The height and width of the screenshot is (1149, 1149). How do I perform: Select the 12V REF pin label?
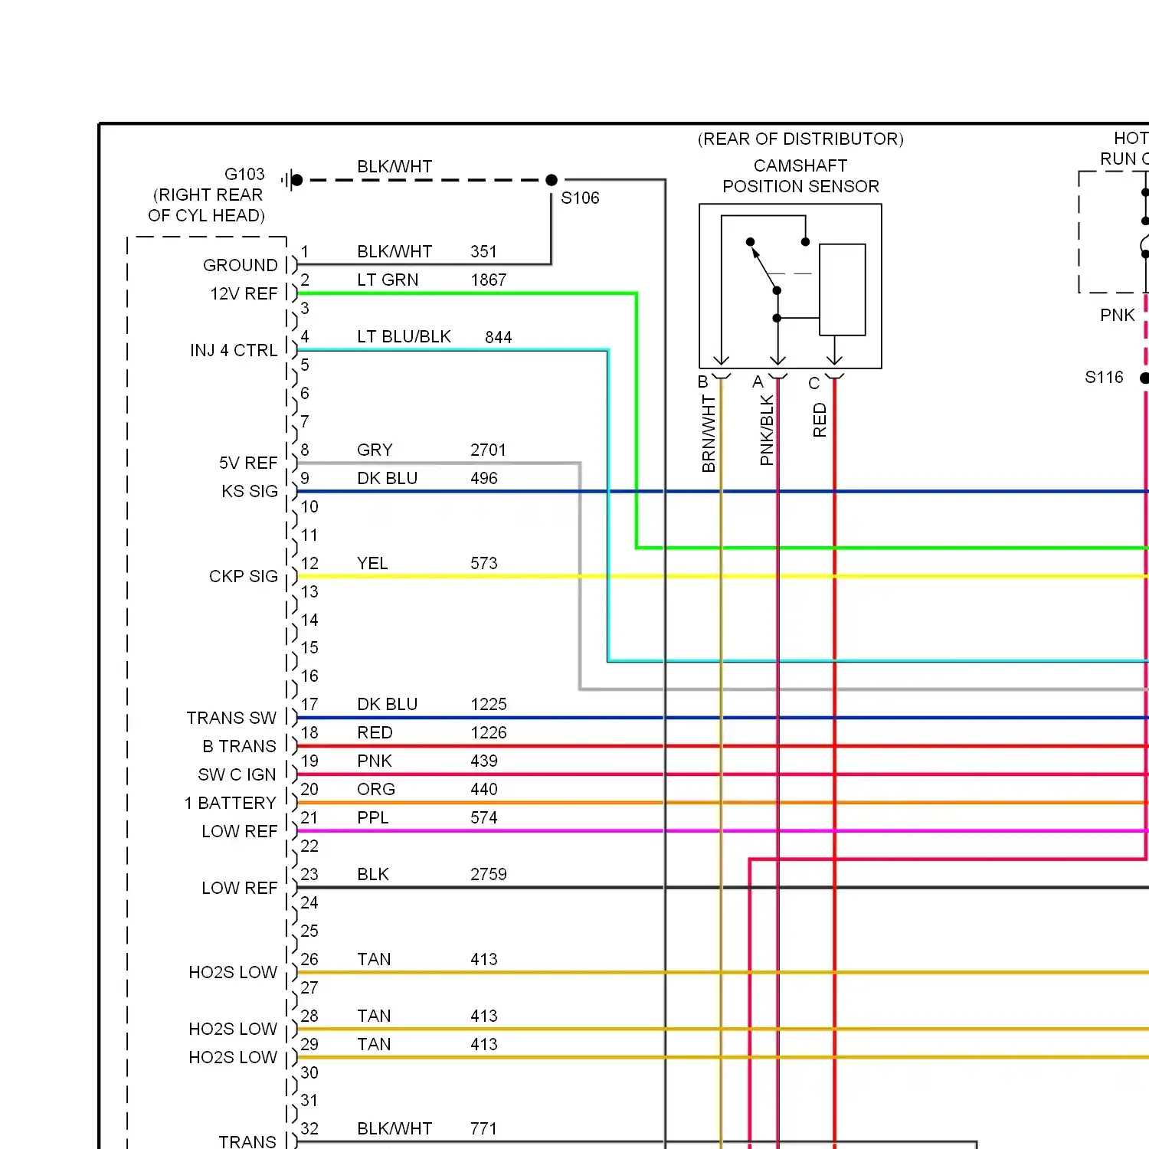244,294
